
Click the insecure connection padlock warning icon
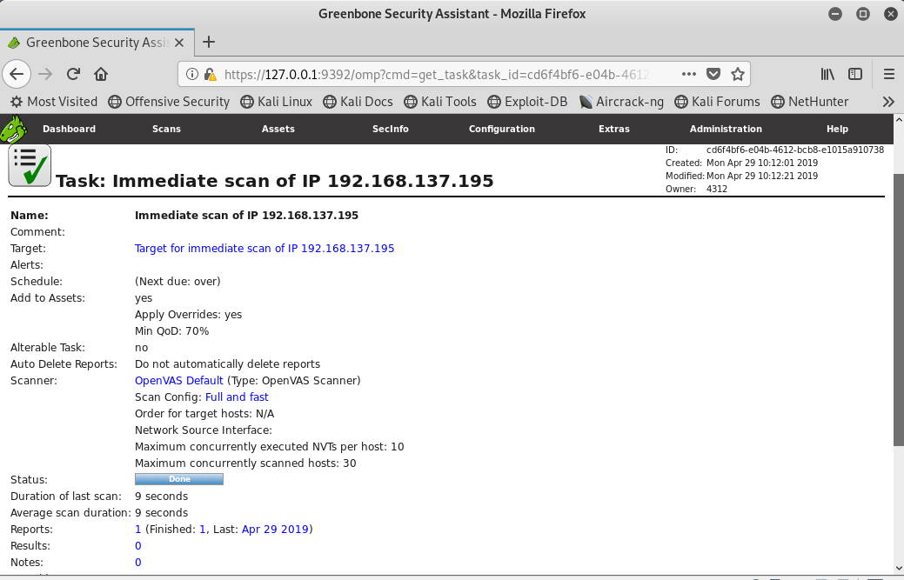211,74
